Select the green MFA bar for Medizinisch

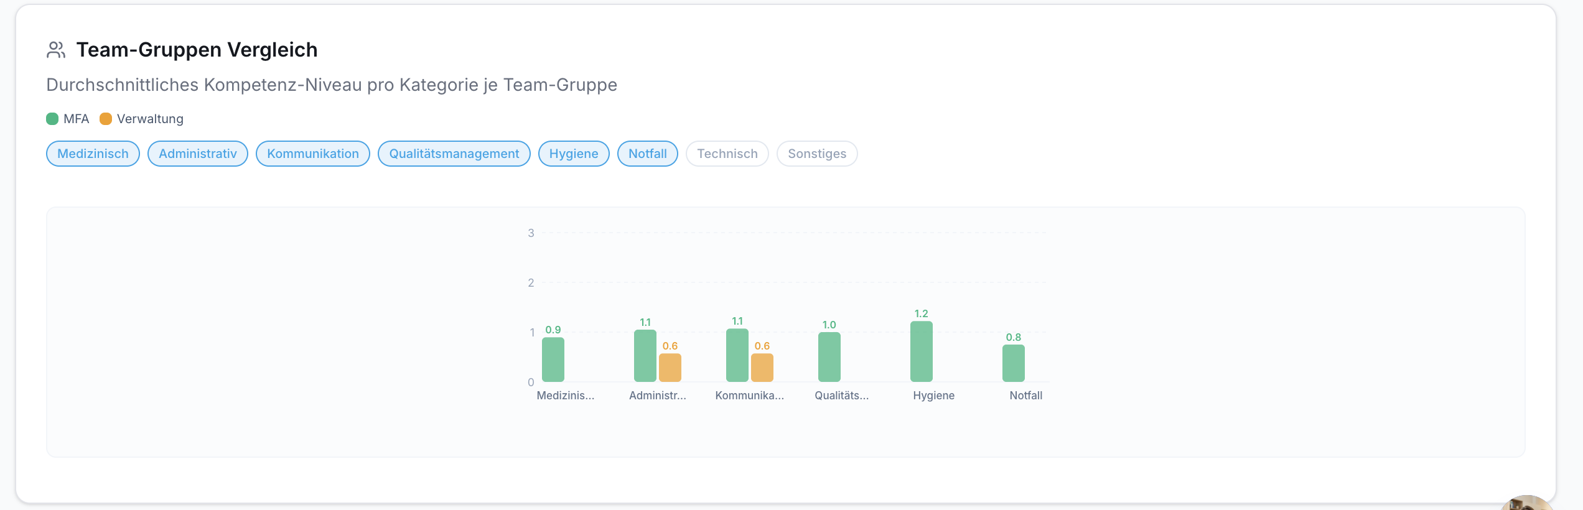coord(553,359)
